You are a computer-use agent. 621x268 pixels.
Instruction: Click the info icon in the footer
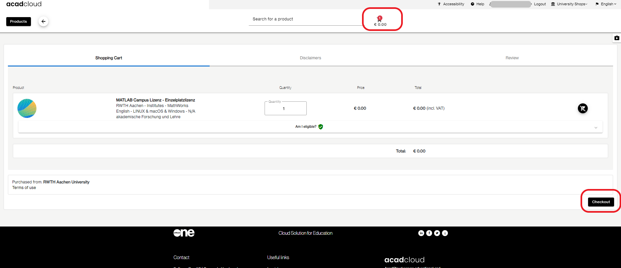pos(445,233)
